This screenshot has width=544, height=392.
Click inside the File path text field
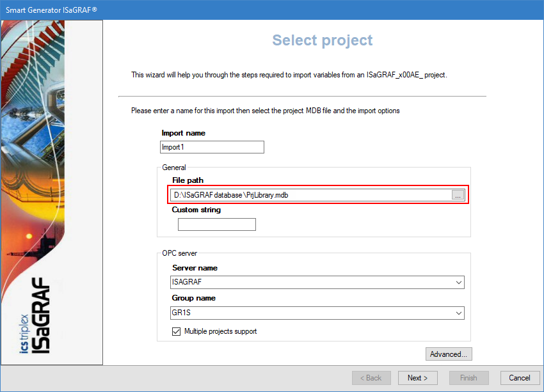click(309, 196)
